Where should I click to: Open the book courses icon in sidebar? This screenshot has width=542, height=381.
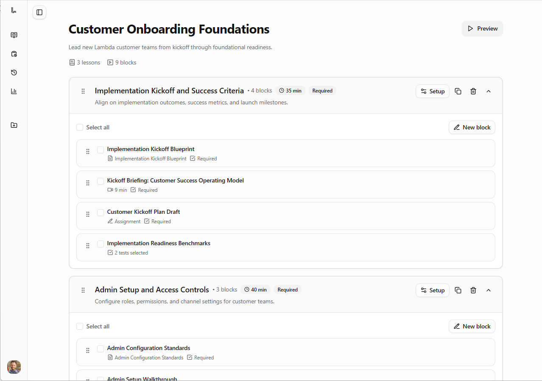[x=14, y=35]
